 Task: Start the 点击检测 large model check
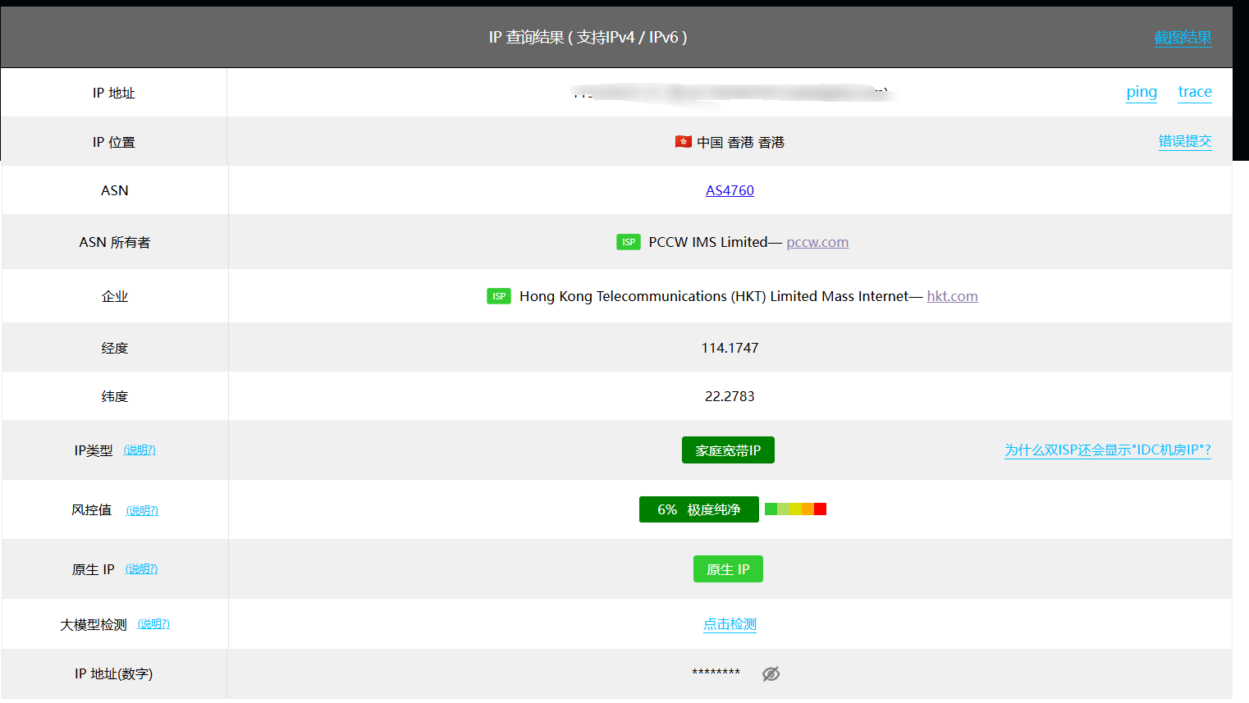(x=730, y=624)
